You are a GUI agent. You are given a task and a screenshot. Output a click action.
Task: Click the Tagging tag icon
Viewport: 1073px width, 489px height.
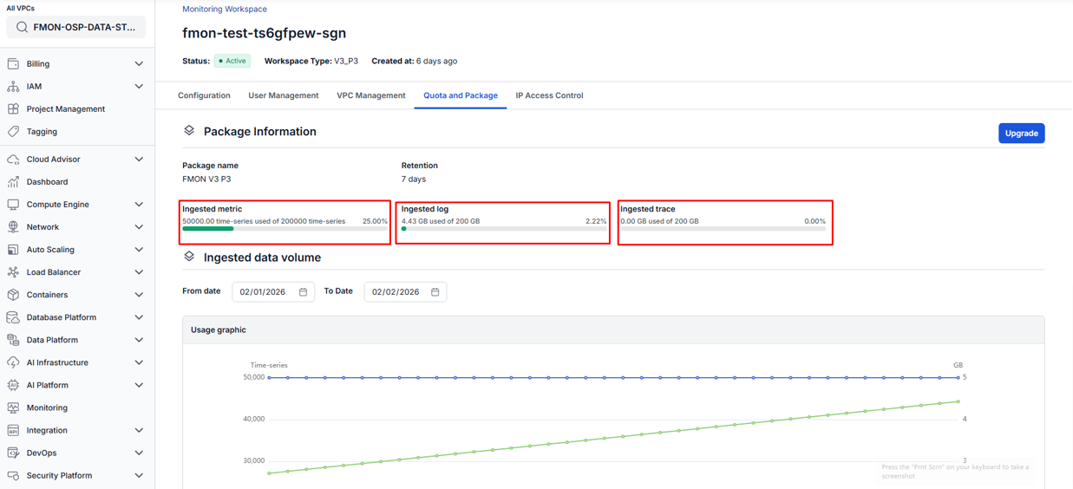pos(13,132)
